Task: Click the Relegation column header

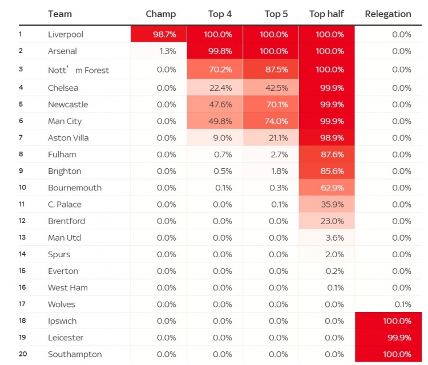Action: [x=388, y=14]
